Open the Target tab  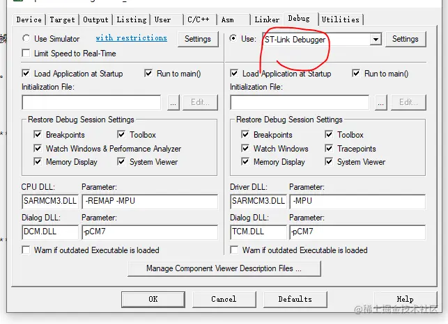(62, 19)
